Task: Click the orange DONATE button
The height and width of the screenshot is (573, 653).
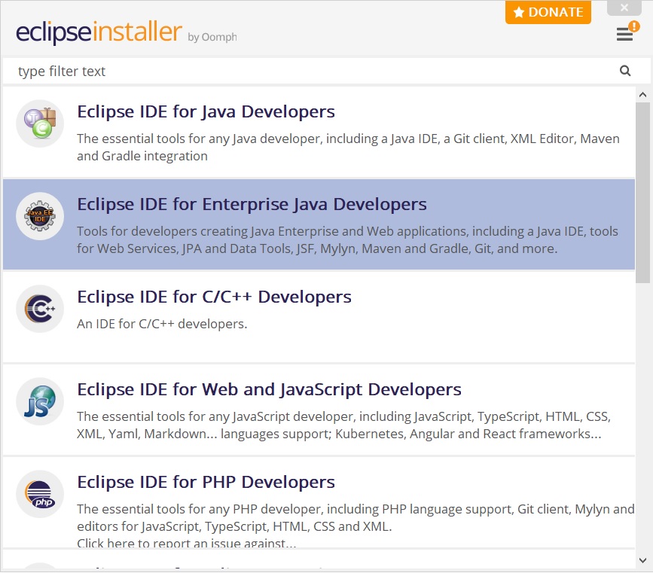Action: [x=548, y=12]
